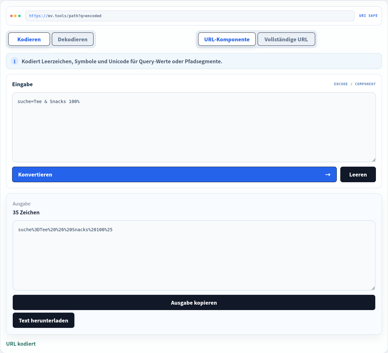Screen dimensions: 388x353
Task: Click the mv.tools address bar field
Action: coord(190,16)
